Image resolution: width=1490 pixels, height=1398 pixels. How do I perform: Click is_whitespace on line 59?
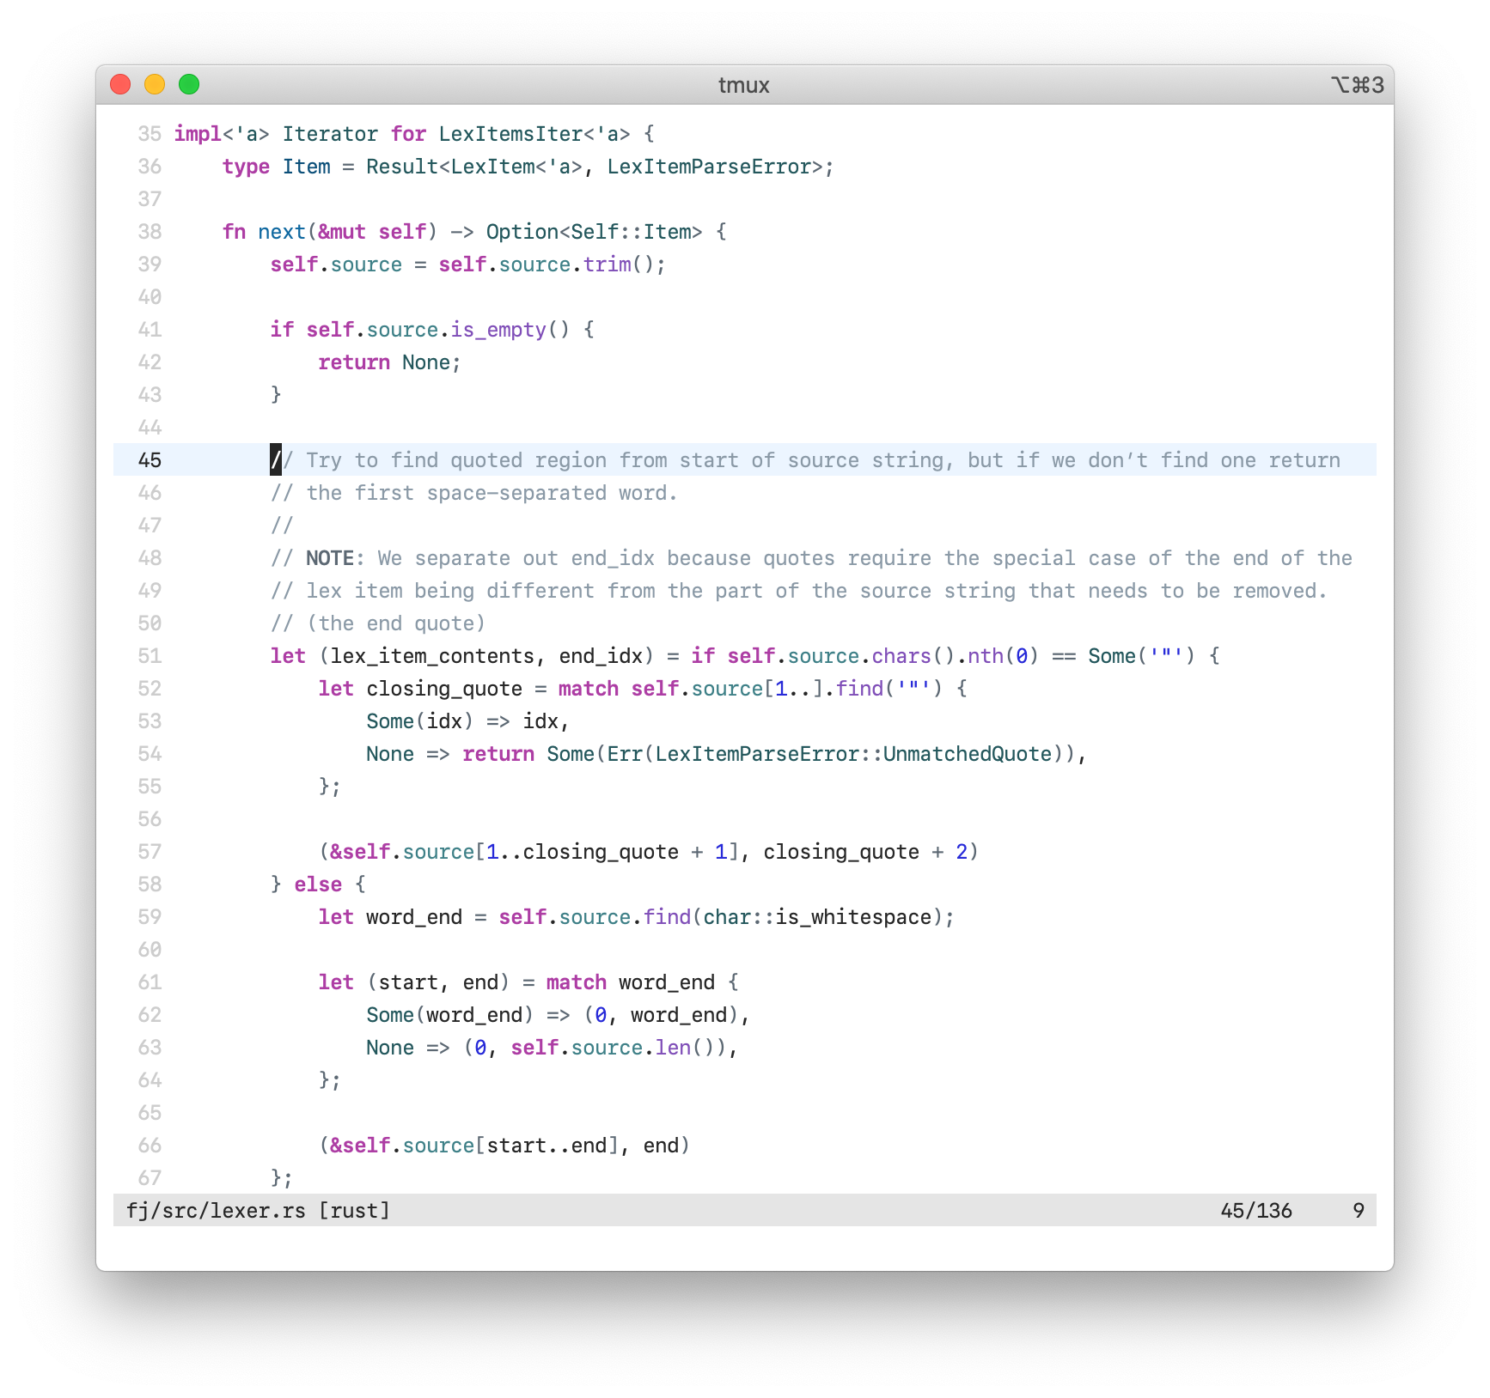pyautogui.click(x=853, y=917)
